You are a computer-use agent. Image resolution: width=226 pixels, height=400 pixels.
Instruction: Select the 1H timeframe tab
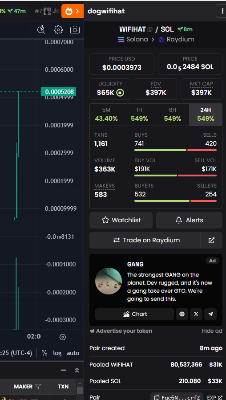pos(139,114)
